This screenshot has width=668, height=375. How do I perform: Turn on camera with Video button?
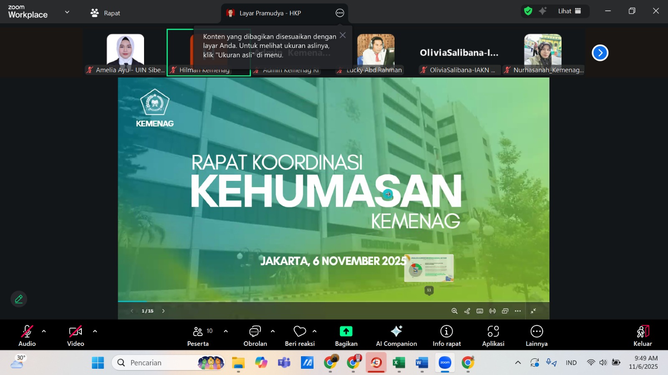coord(76,335)
